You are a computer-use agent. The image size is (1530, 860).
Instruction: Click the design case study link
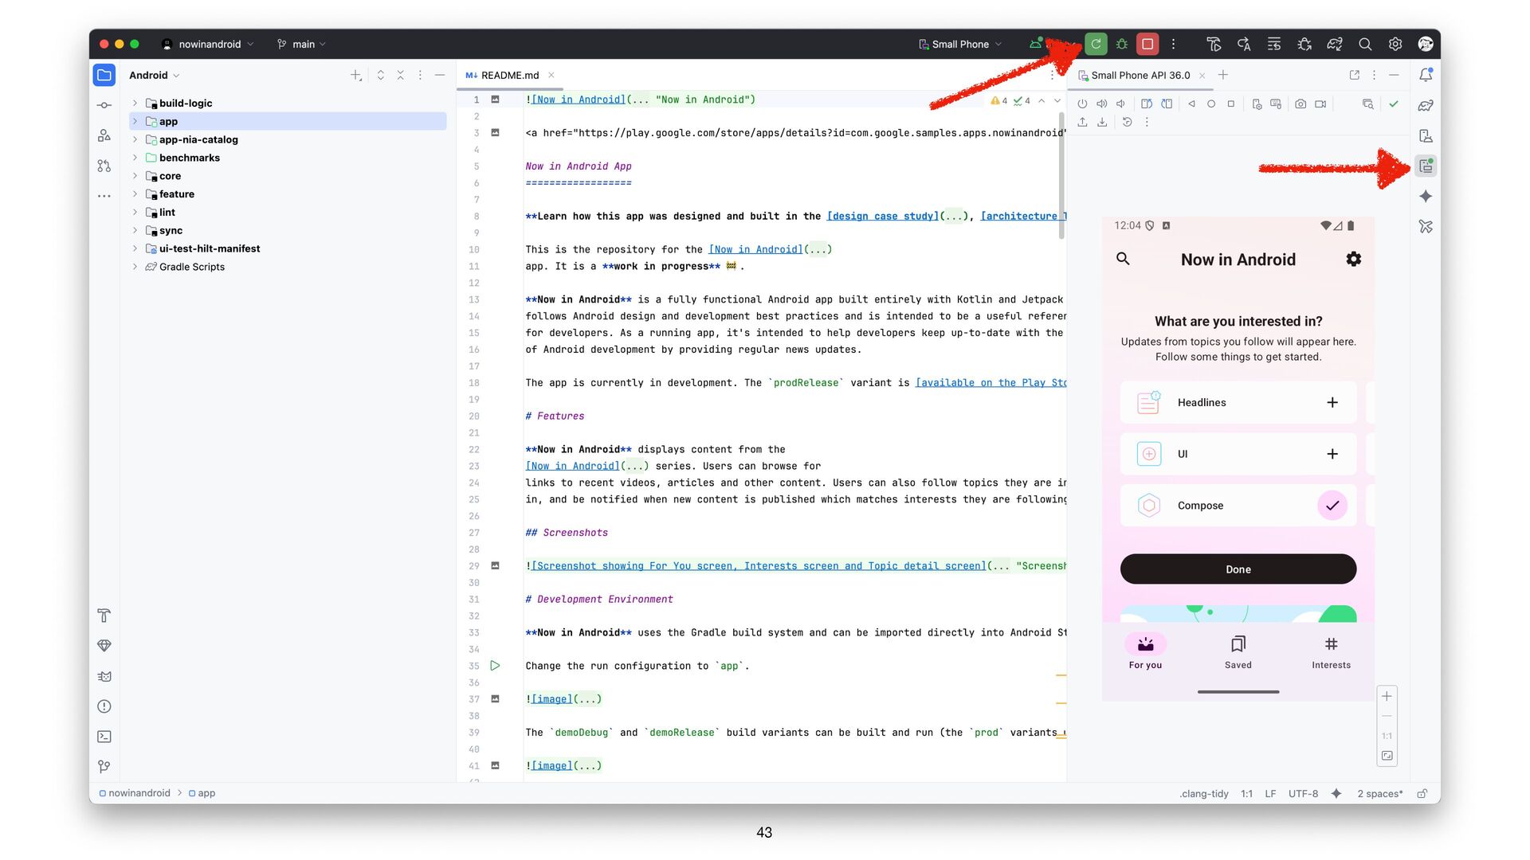point(883,216)
